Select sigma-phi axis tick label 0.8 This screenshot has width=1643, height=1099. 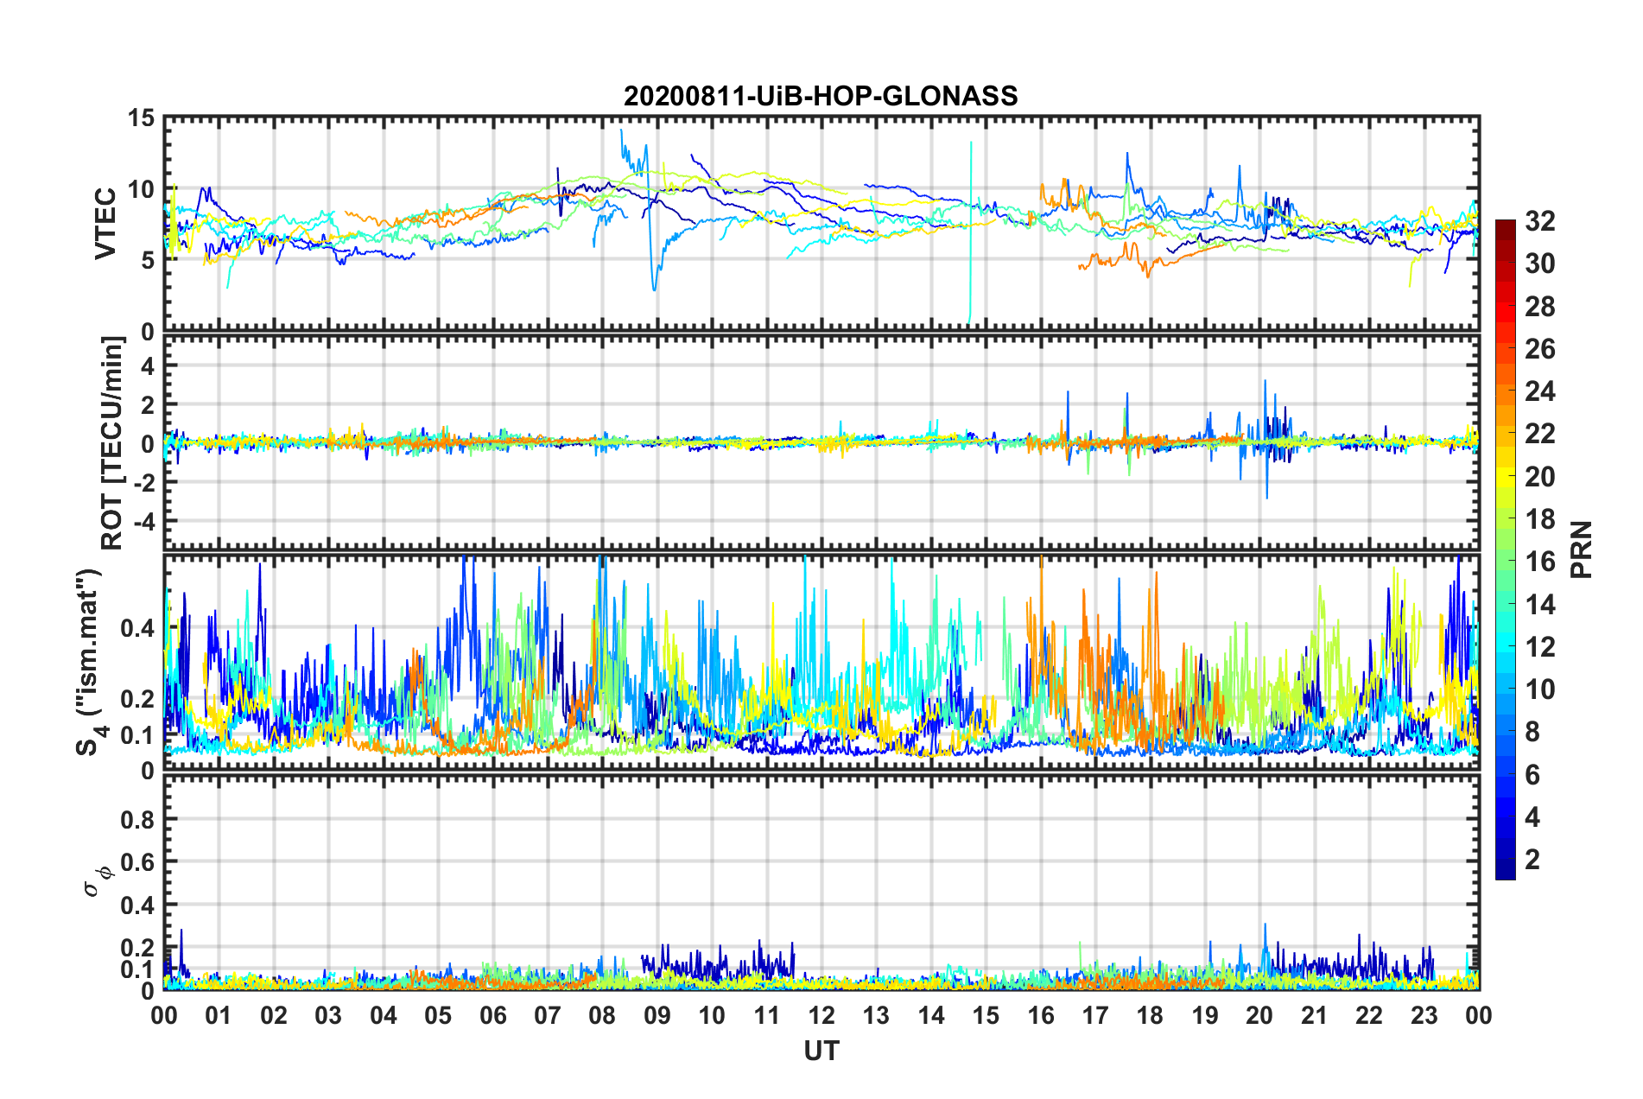136,819
